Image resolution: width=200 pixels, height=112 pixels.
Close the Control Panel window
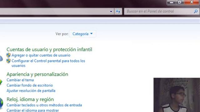pos(192,2)
